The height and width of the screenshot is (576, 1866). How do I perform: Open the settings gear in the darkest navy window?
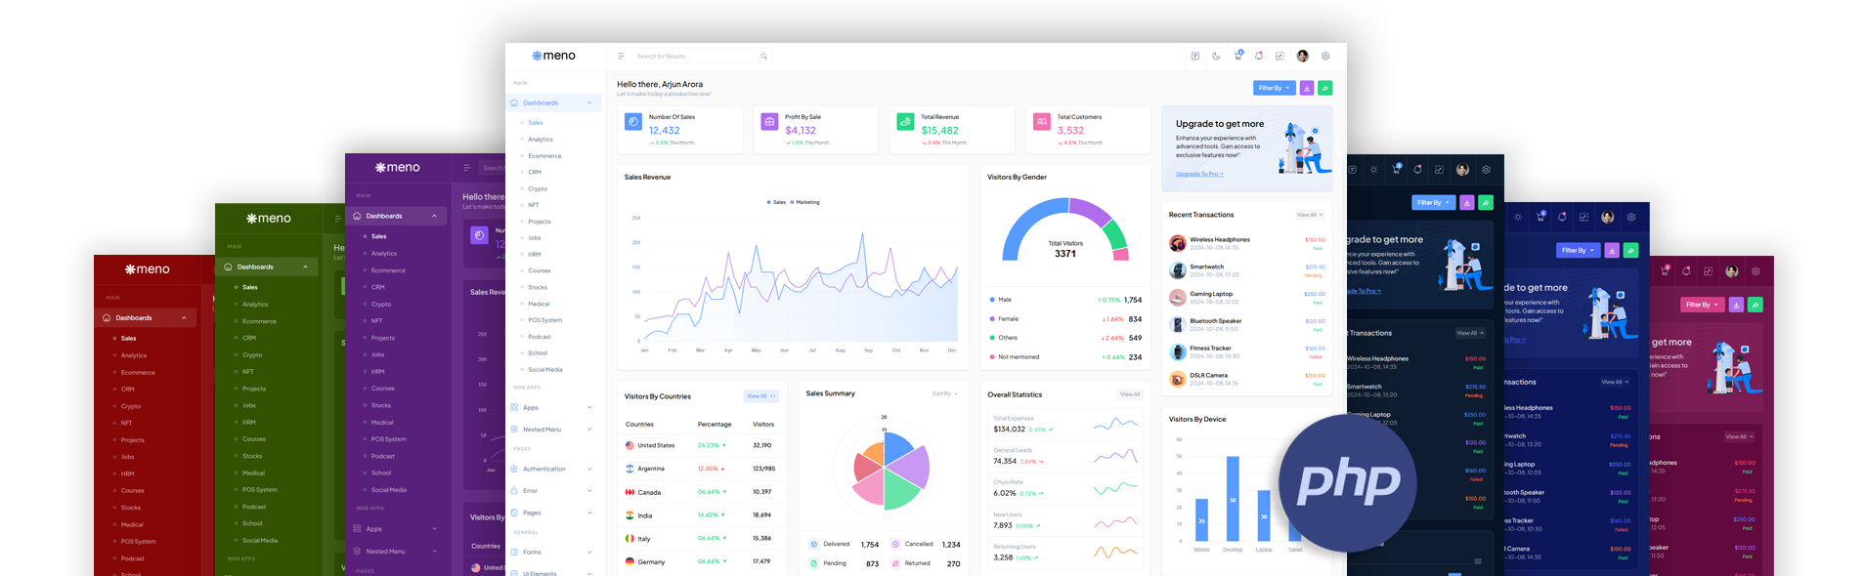click(1486, 170)
